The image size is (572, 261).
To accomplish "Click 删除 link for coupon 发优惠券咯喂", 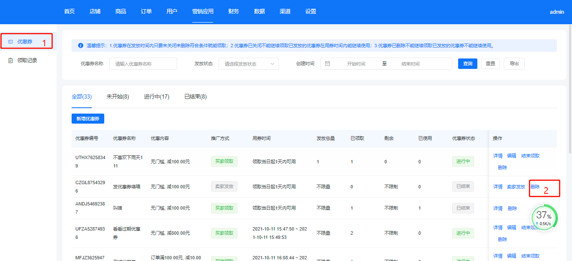I will [535, 187].
